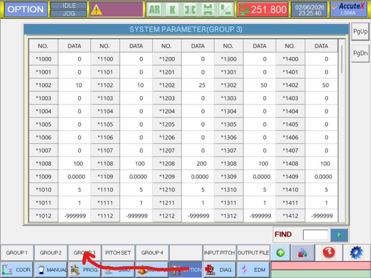Screen dimensions: 371x278
Task: Select the data cell for parameter *1208
Action: click(x=198, y=163)
